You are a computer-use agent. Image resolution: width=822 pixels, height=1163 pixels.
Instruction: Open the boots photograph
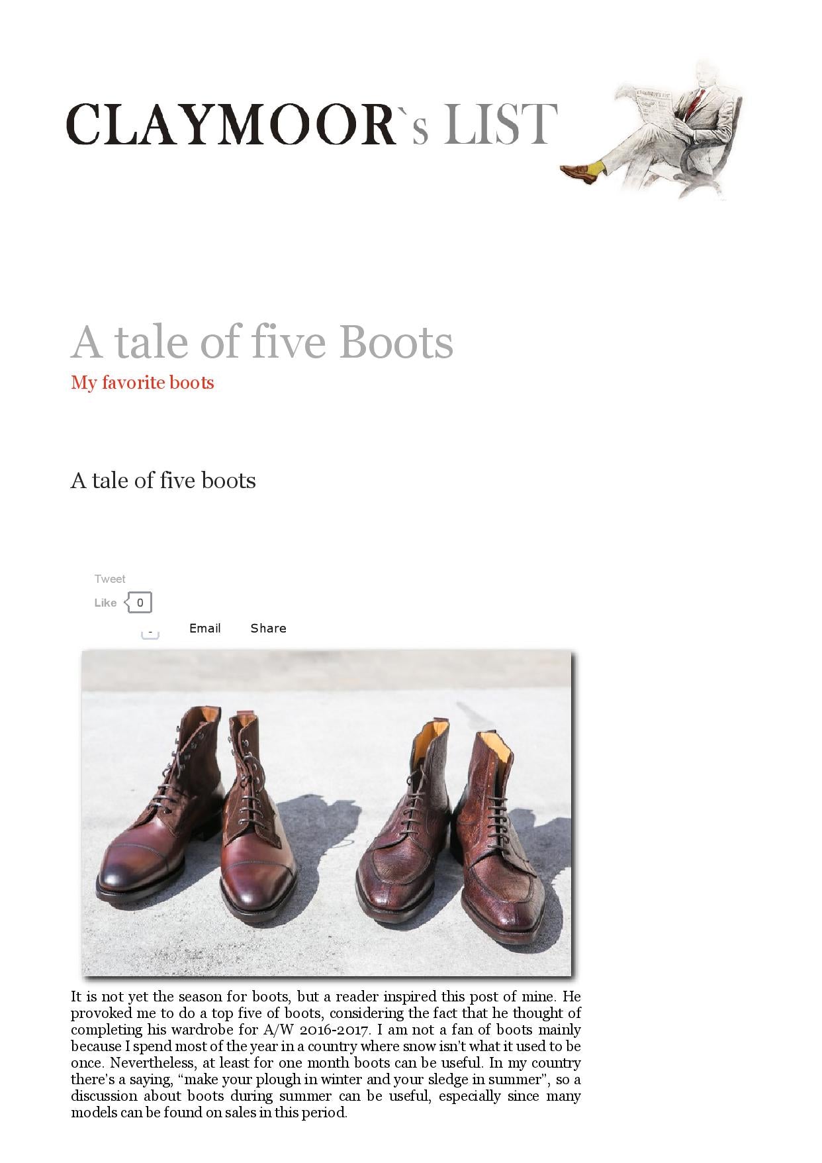coord(327,813)
